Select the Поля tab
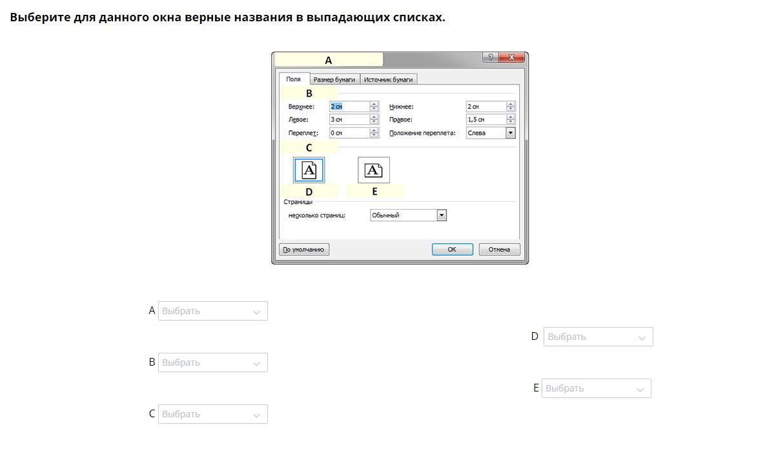The image size is (767, 465). click(294, 79)
